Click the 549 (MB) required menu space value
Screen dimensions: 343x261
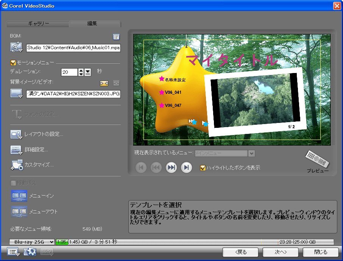tap(92, 229)
